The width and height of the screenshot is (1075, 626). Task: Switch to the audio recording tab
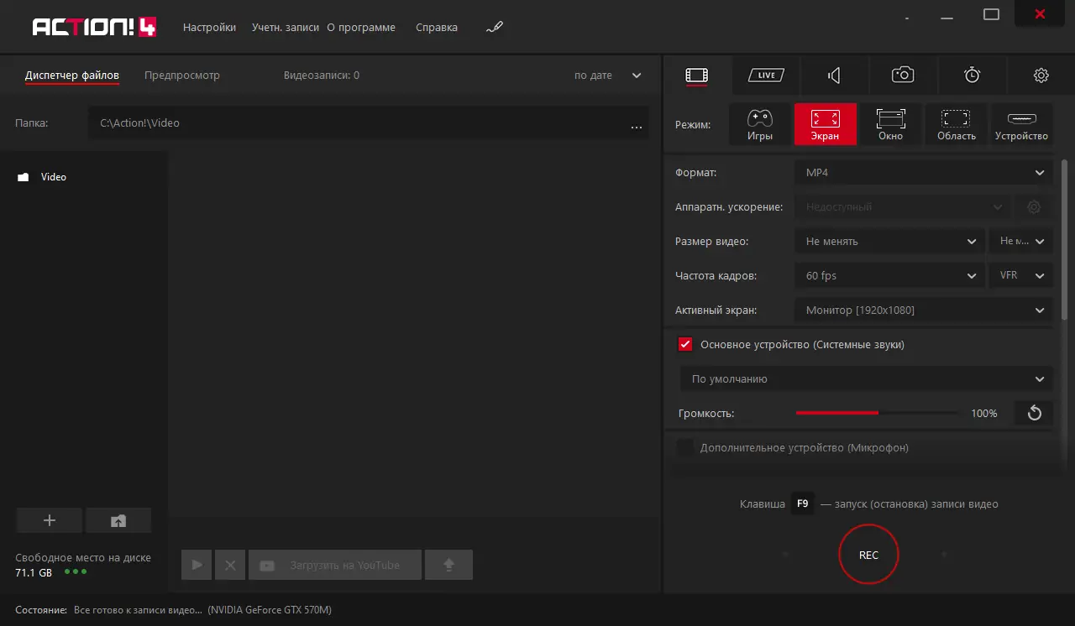point(834,76)
